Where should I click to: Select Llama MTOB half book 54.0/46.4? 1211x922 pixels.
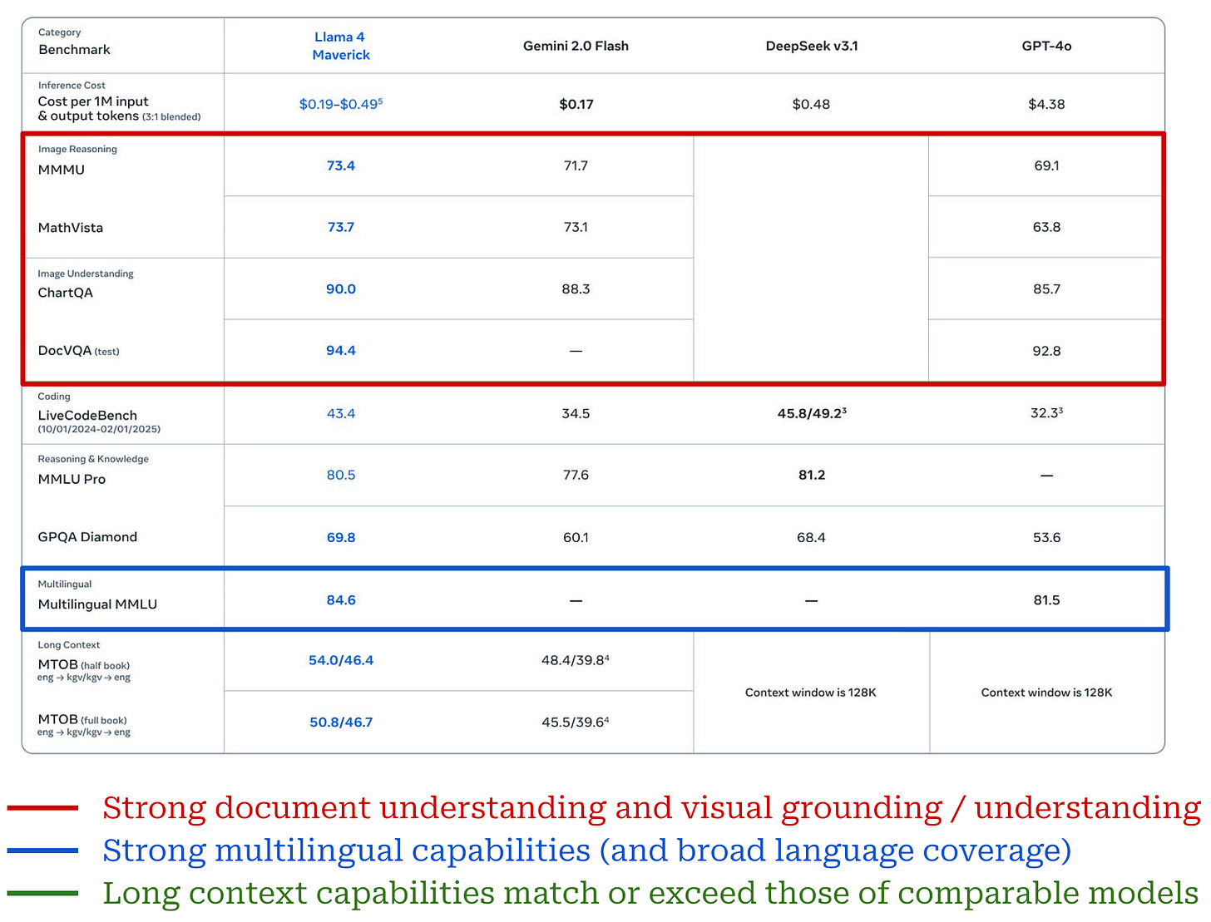tap(341, 660)
